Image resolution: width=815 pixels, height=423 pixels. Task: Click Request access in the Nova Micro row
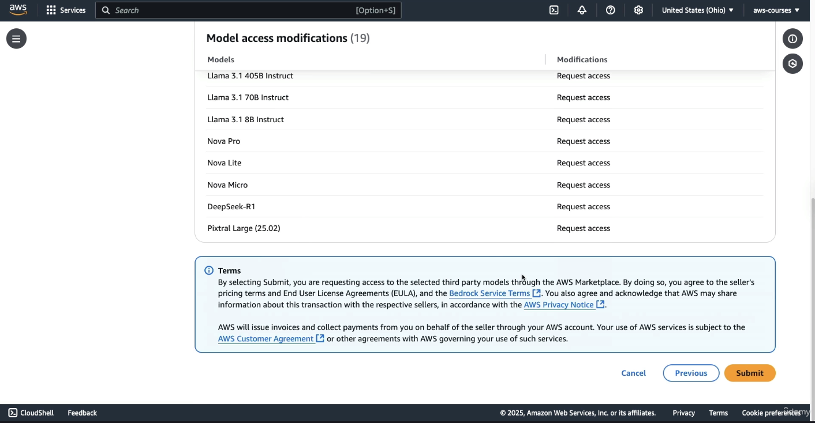583,185
